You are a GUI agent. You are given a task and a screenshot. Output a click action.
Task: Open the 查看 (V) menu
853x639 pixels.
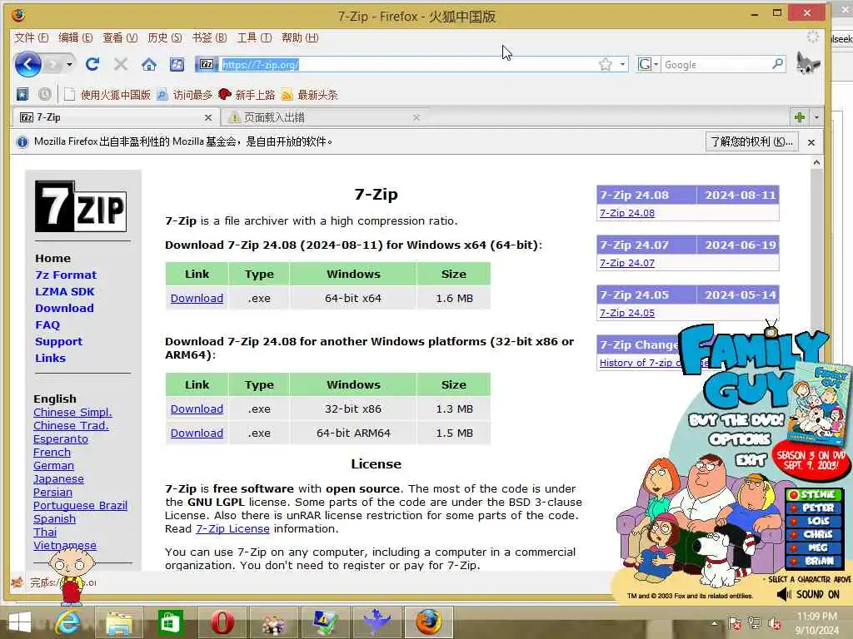point(120,37)
